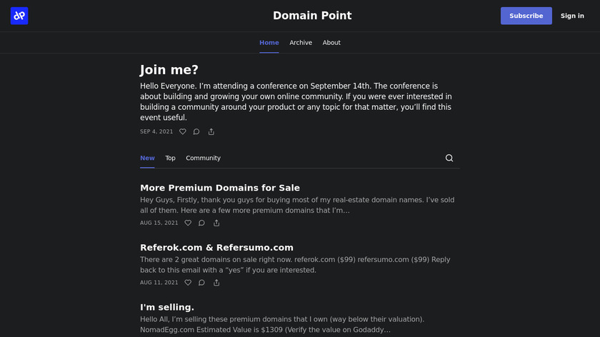Screen dimensions: 600x337
Task: Like the "Join me?" post
Action: tap(183, 131)
